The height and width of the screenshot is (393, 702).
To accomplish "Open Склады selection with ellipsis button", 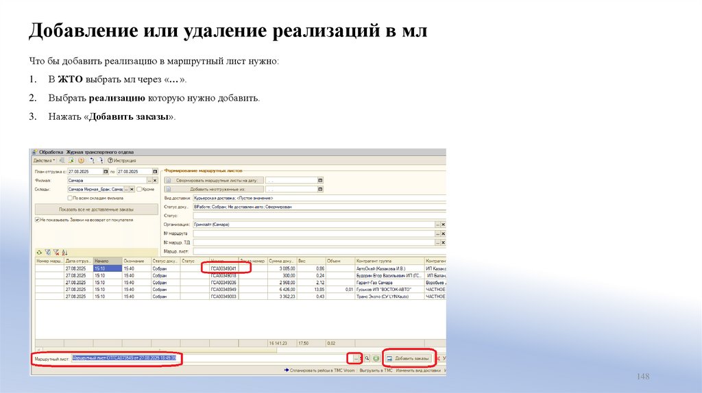I will [126, 189].
